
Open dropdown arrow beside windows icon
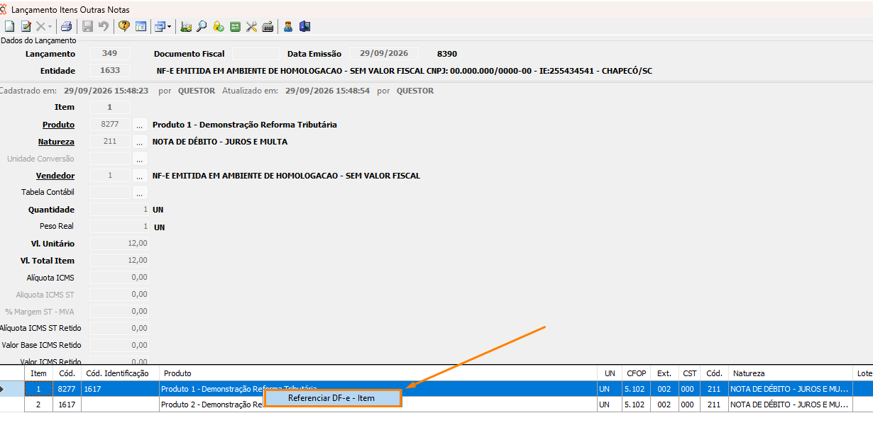click(x=170, y=26)
